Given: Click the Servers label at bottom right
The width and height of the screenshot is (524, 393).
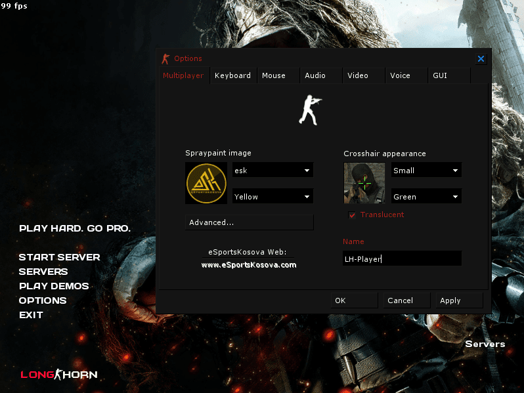Looking at the screenshot, I should click(x=485, y=344).
